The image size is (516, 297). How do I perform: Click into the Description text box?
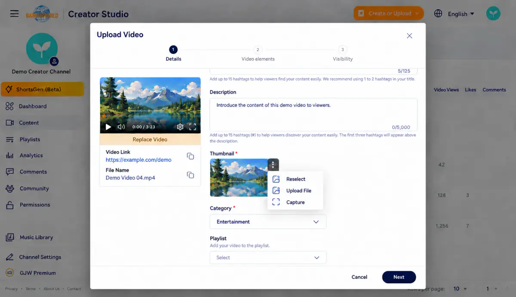[313, 114]
